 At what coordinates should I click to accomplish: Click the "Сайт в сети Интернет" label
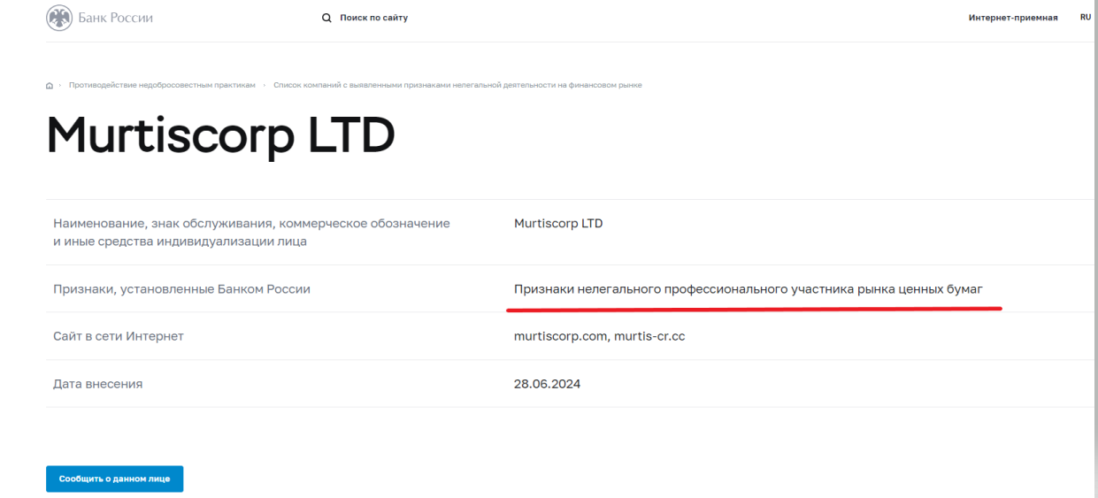point(119,336)
